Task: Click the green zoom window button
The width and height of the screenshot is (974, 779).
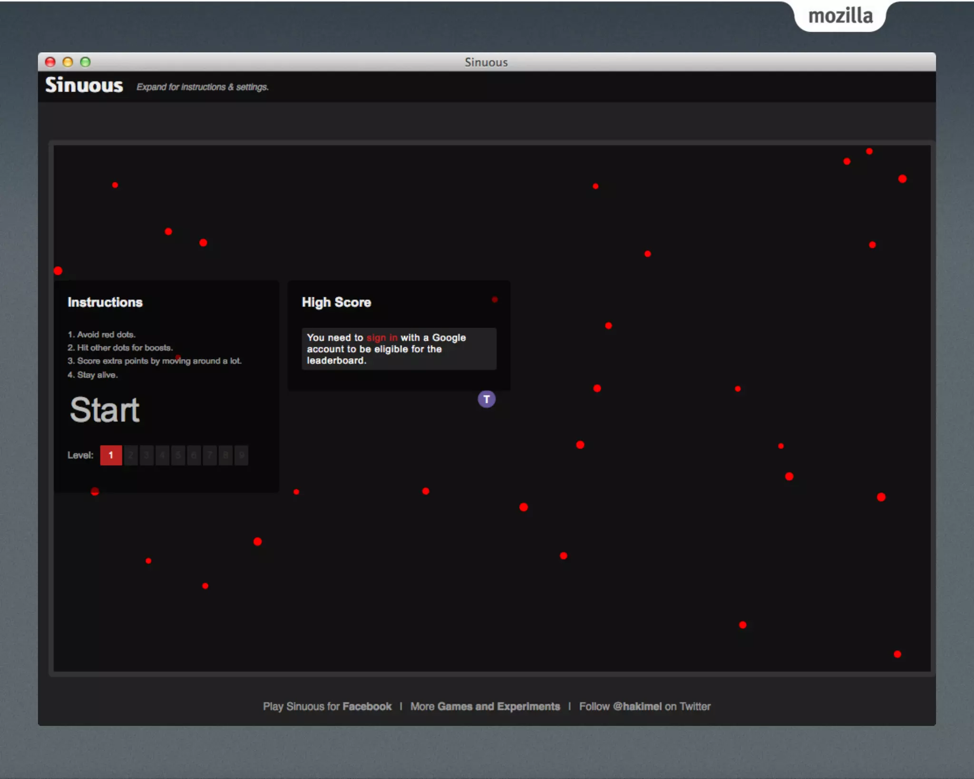Action: pyautogui.click(x=85, y=62)
